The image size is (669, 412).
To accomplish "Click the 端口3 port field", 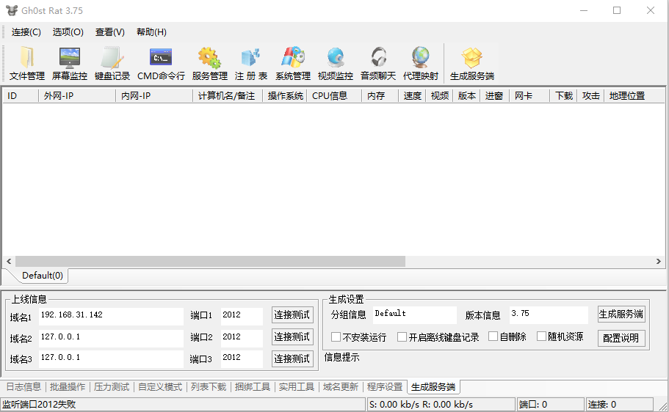I will click(242, 358).
